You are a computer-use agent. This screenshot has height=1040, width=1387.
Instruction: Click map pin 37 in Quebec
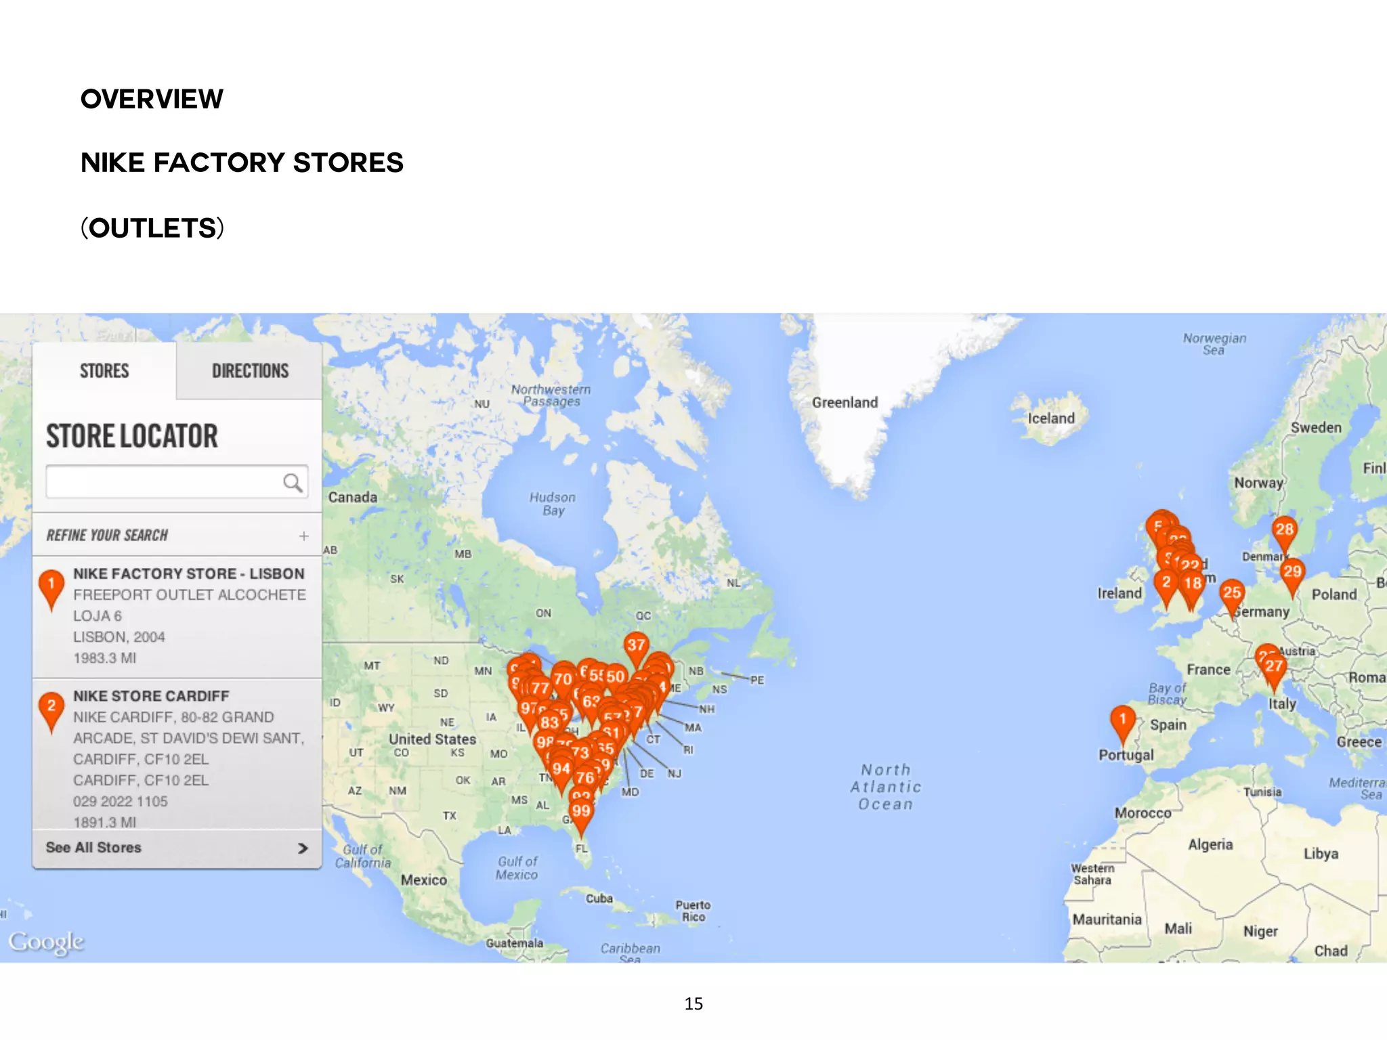(636, 646)
